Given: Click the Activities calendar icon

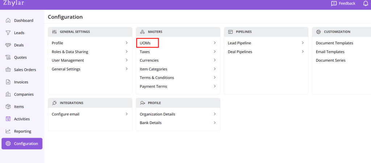Looking at the screenshot, I should click(x=8, y=119).
